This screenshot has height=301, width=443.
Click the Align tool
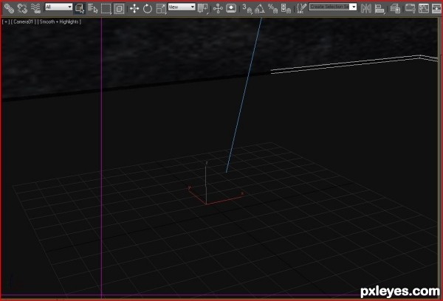pyautogui.click(x=380, y=8)
